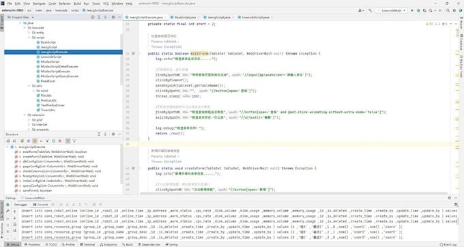
Task: Open the VCS menu
Action: click(106, 3)
